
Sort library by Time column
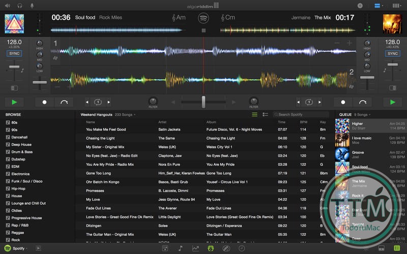tap(282, 122)
